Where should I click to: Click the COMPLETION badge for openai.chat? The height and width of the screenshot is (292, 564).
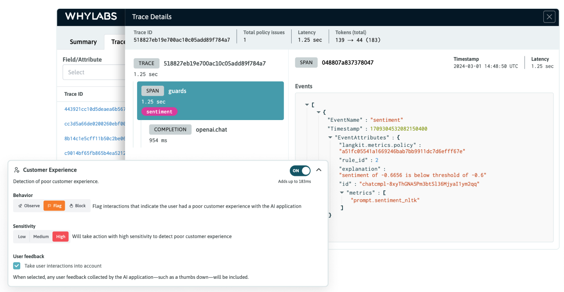tap(170, 130)
